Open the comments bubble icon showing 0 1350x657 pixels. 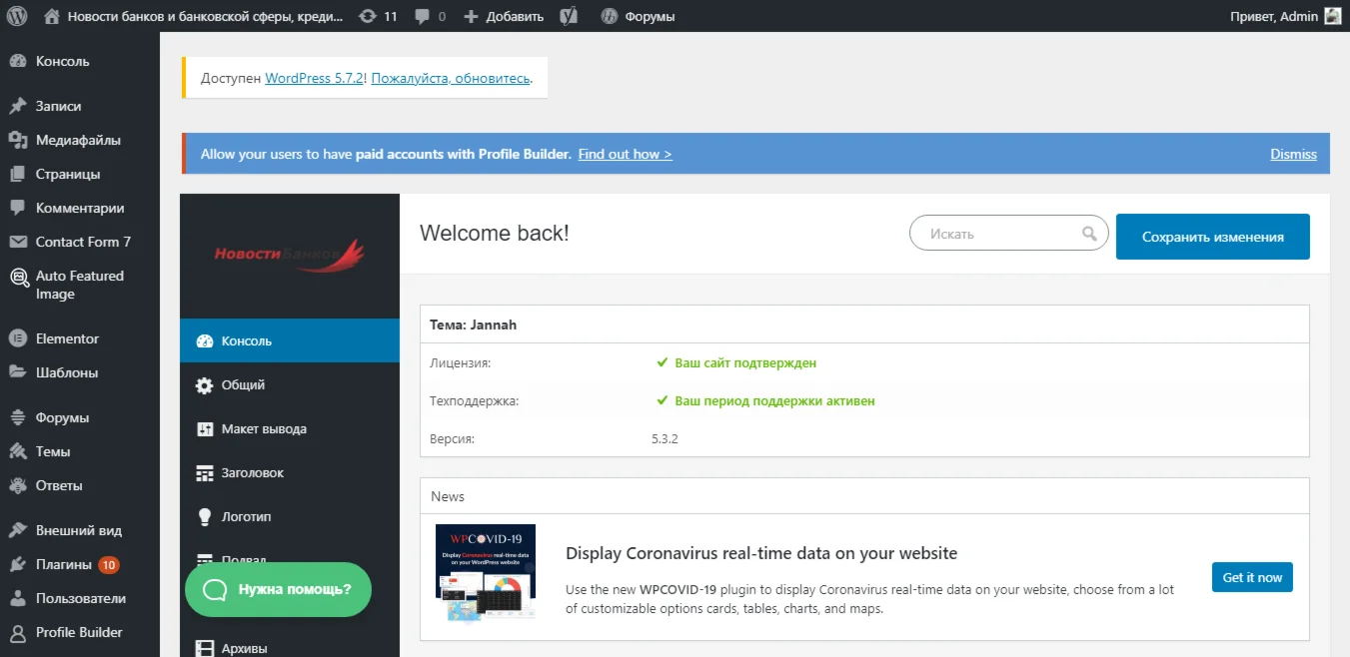[x=422, y=16]
